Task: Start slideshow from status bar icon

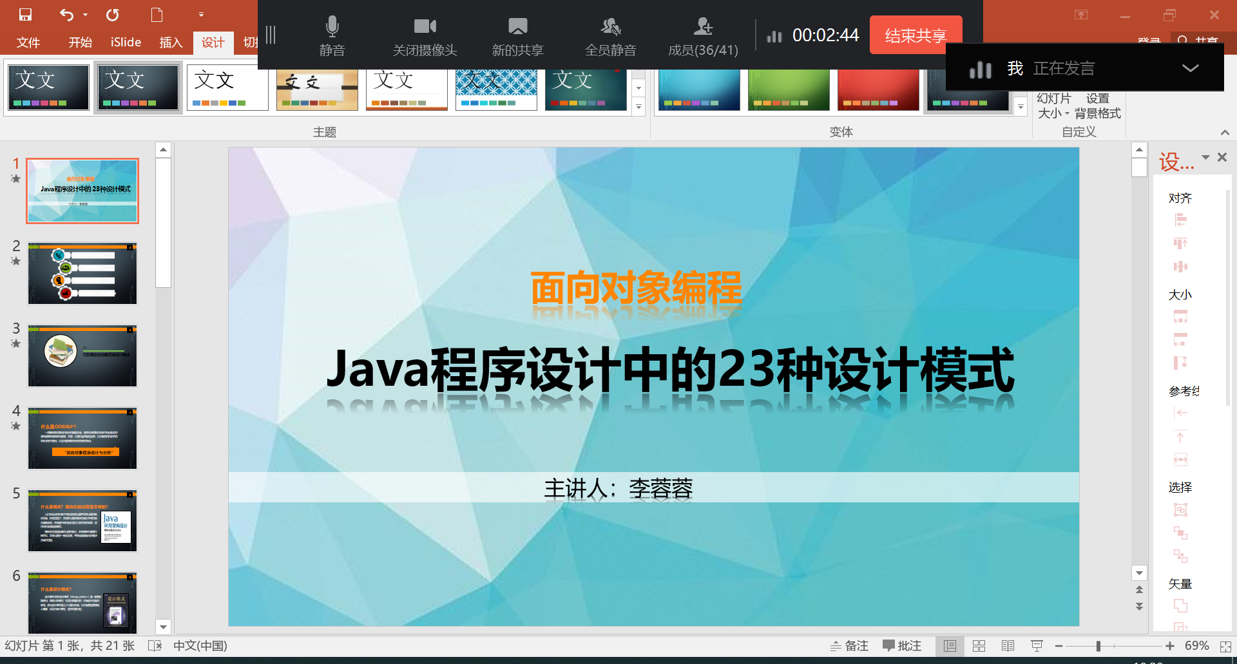Action: tap(1037, 646)
